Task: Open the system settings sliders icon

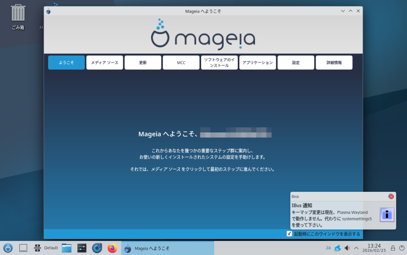Action: point(82,248)
